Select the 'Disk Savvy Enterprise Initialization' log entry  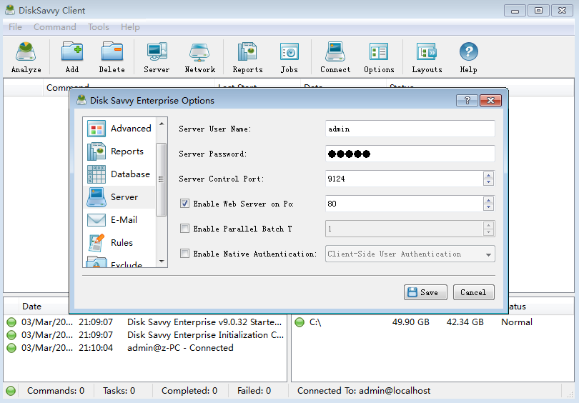(145, 335)
